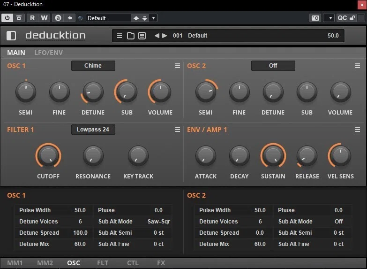Click the VEL SENS knob
367x269 pixels.
tap(341, 155)
